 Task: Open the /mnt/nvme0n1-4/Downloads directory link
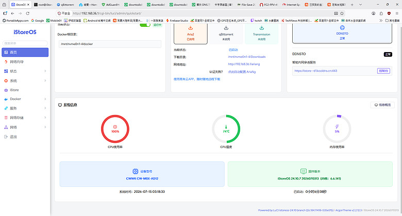(247, 57)
